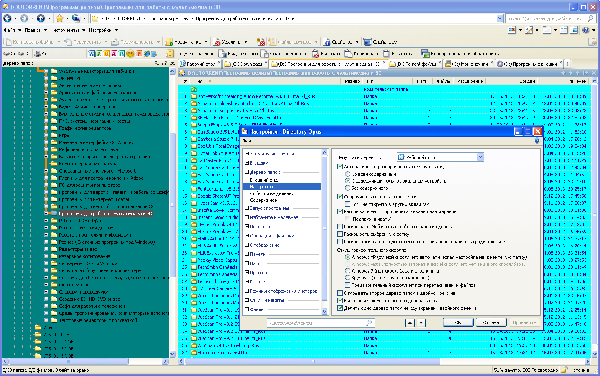This screenshot has height=376, width=600.
Task: Select 'Со всем содержимым' radio button
Action: click(348, 174)
